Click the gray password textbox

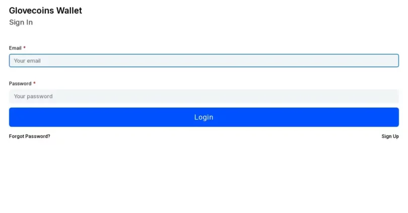pos(203,96)
